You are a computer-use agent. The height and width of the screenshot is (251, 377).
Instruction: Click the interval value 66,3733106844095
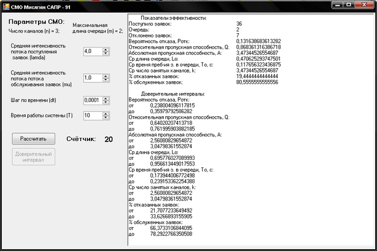171,228
